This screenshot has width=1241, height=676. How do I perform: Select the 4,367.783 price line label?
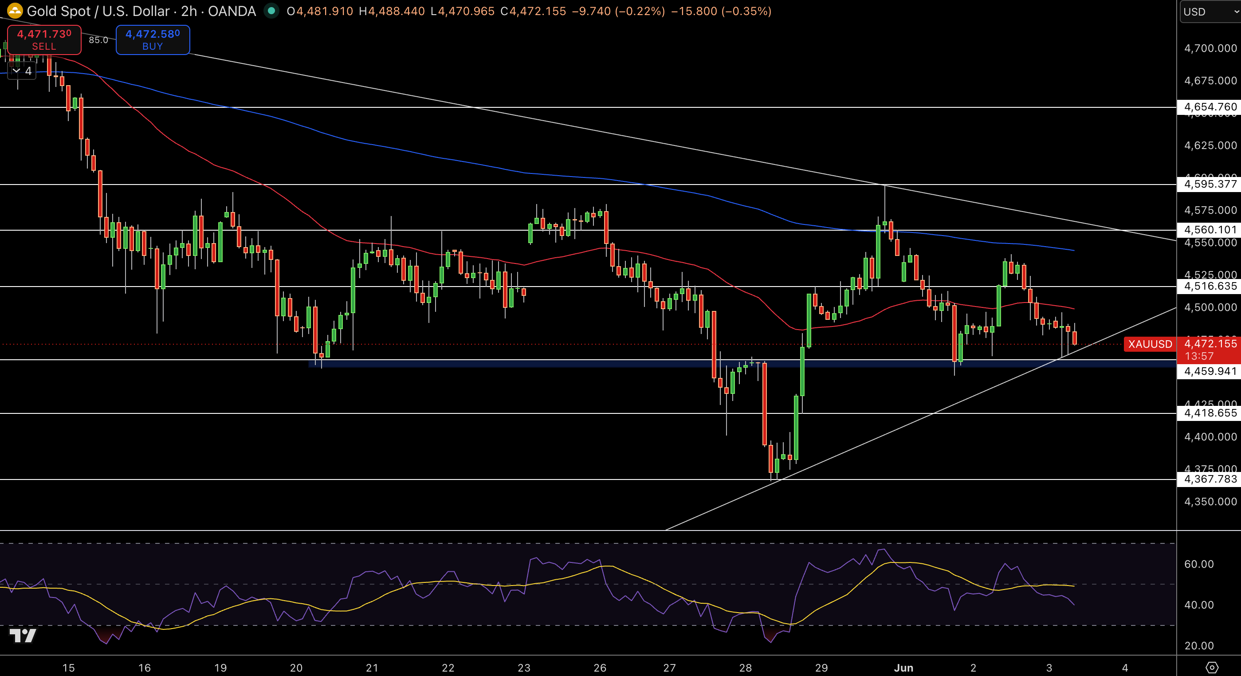tap(1210, 479)
